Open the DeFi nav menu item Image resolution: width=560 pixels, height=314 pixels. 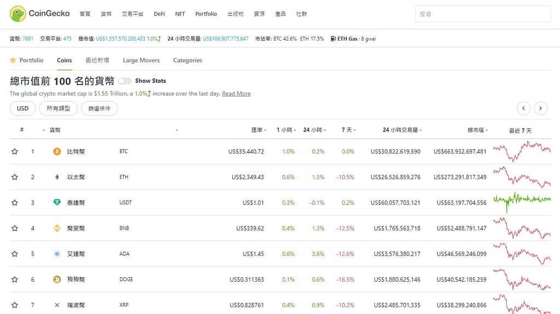(159, 14)
